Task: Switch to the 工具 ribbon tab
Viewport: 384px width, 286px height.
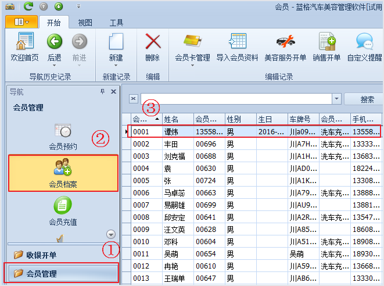Action: click(116, 23)
